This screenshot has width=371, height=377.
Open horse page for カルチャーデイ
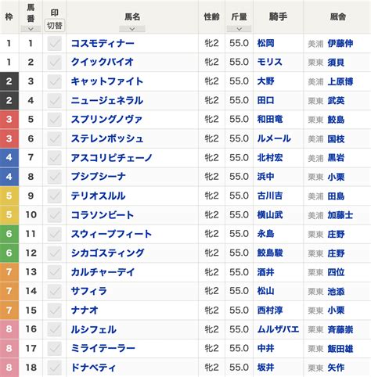103,272
